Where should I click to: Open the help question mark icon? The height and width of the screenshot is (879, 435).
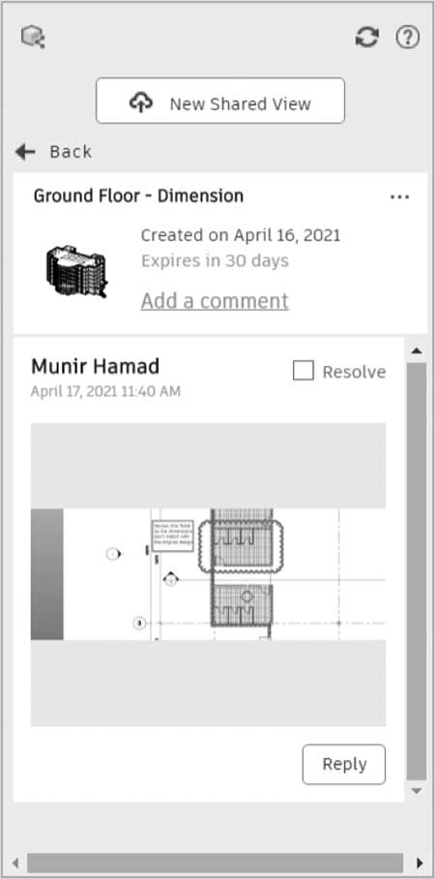[408, 38]
